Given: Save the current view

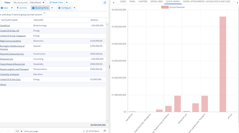Looking at the screenshot, I should [x=5, y=8].
